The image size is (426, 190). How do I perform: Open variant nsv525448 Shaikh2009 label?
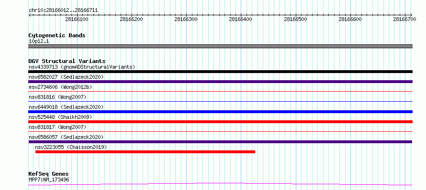pyautogui.click(x=60, y=117)
